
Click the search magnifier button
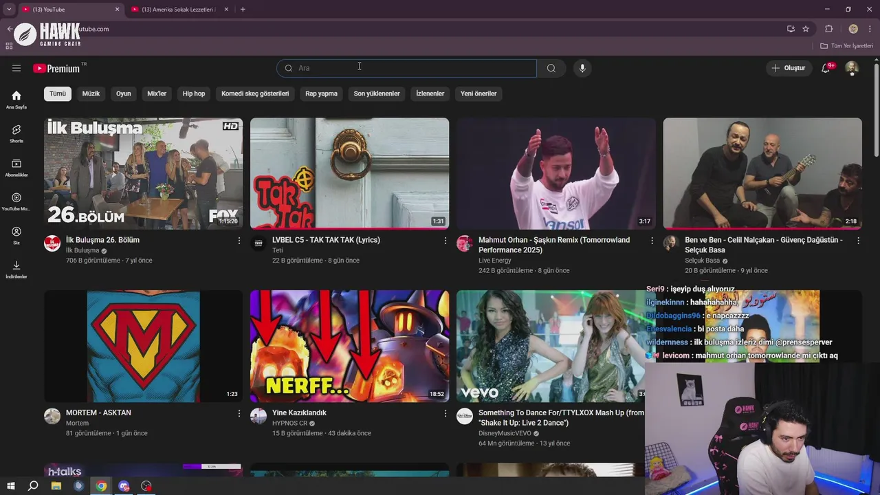click(x=551, y=68)
